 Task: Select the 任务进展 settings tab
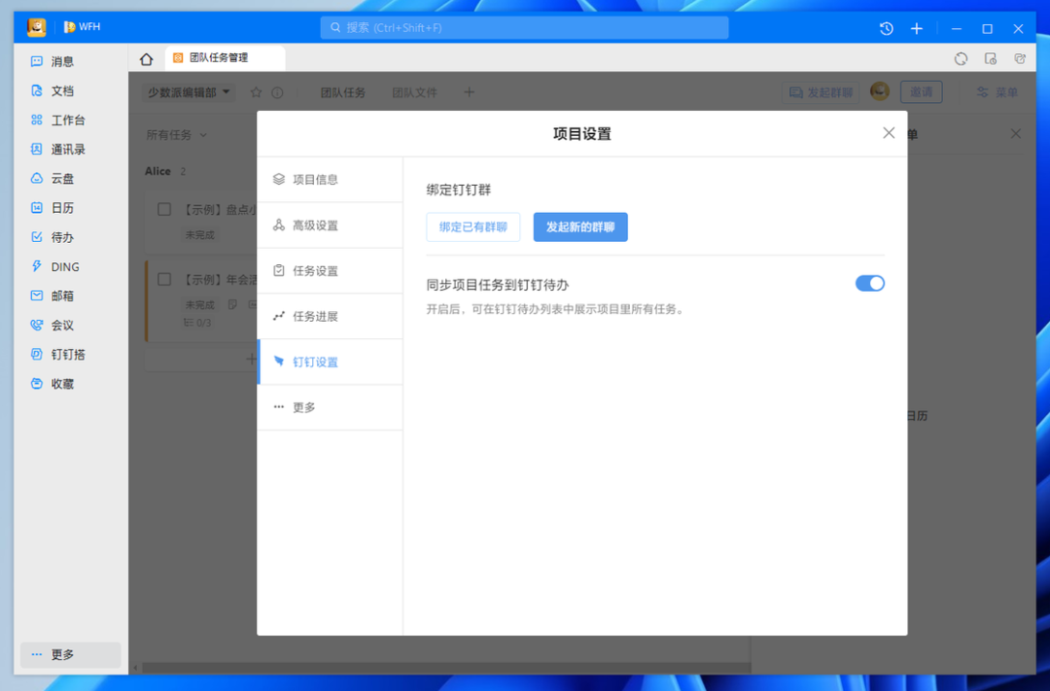point(315,317)
